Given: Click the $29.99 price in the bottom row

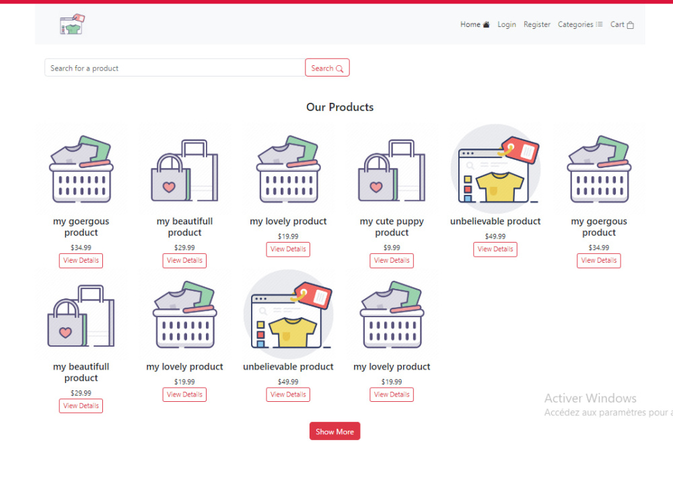Looking at the screenshot, I should pyautogui.click(x=81, y=393).
